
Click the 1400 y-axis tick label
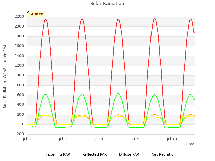click(19, 56)
